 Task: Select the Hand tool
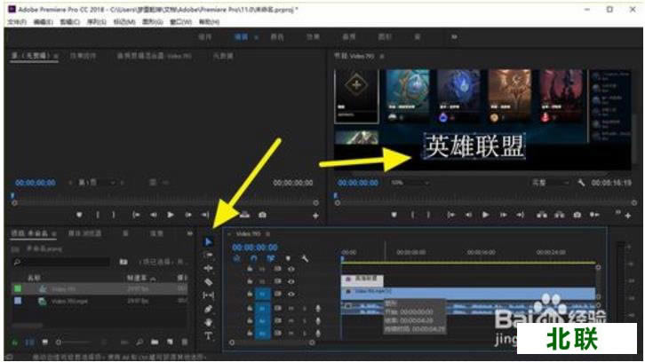click(209, 322)
